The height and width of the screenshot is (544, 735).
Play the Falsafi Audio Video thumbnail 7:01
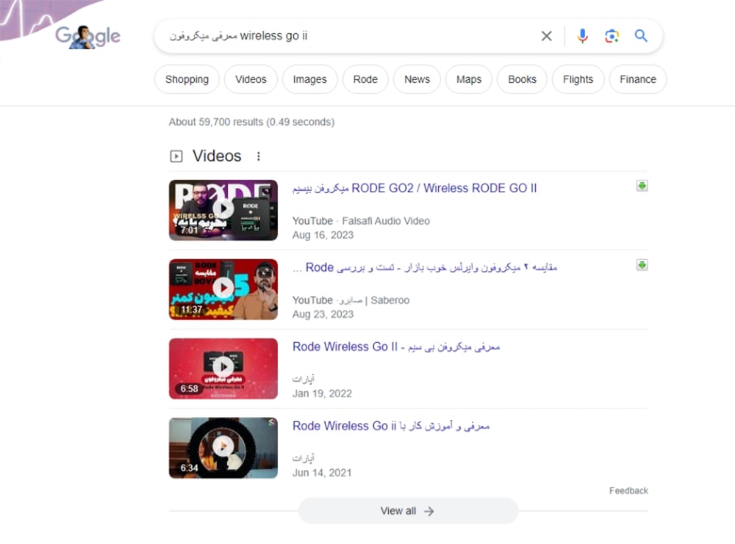point(223,210)
